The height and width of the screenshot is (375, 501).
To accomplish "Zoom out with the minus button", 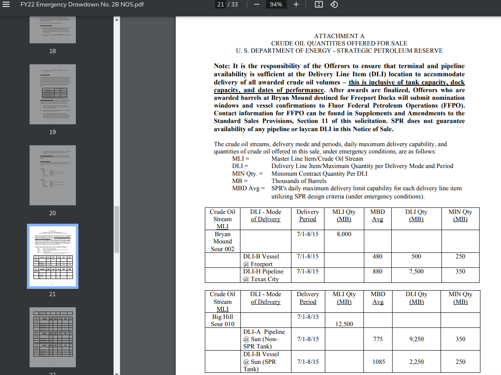I will point(257,4).
